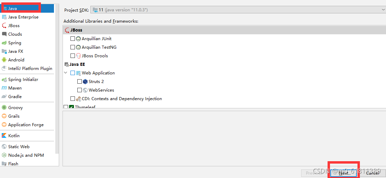Click the CDI beans icon
The width and height of the screenshot is (386, 178).
tap(78, 99)
